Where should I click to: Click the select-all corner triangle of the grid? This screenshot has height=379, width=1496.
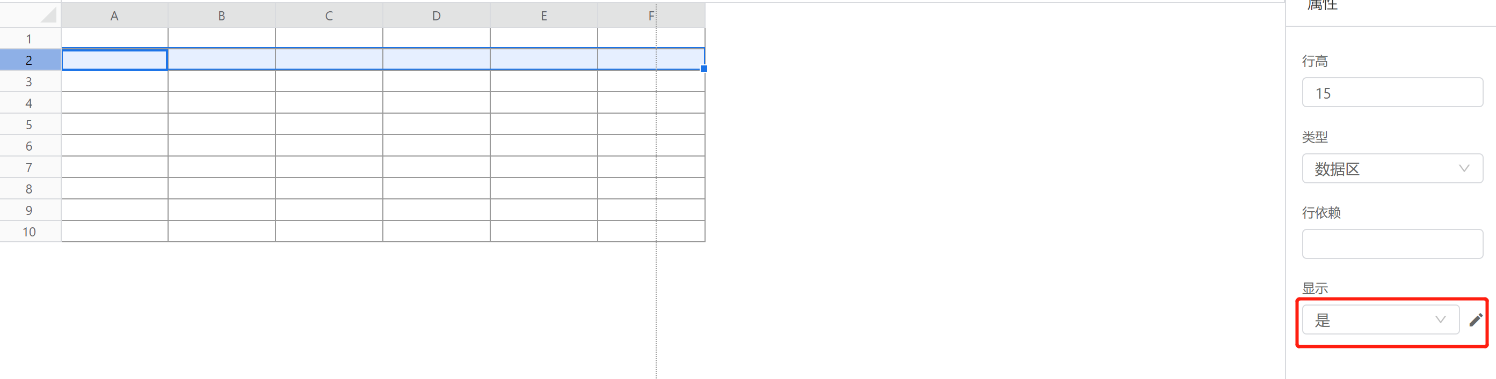pyautogui.click(x=49, y=14)
